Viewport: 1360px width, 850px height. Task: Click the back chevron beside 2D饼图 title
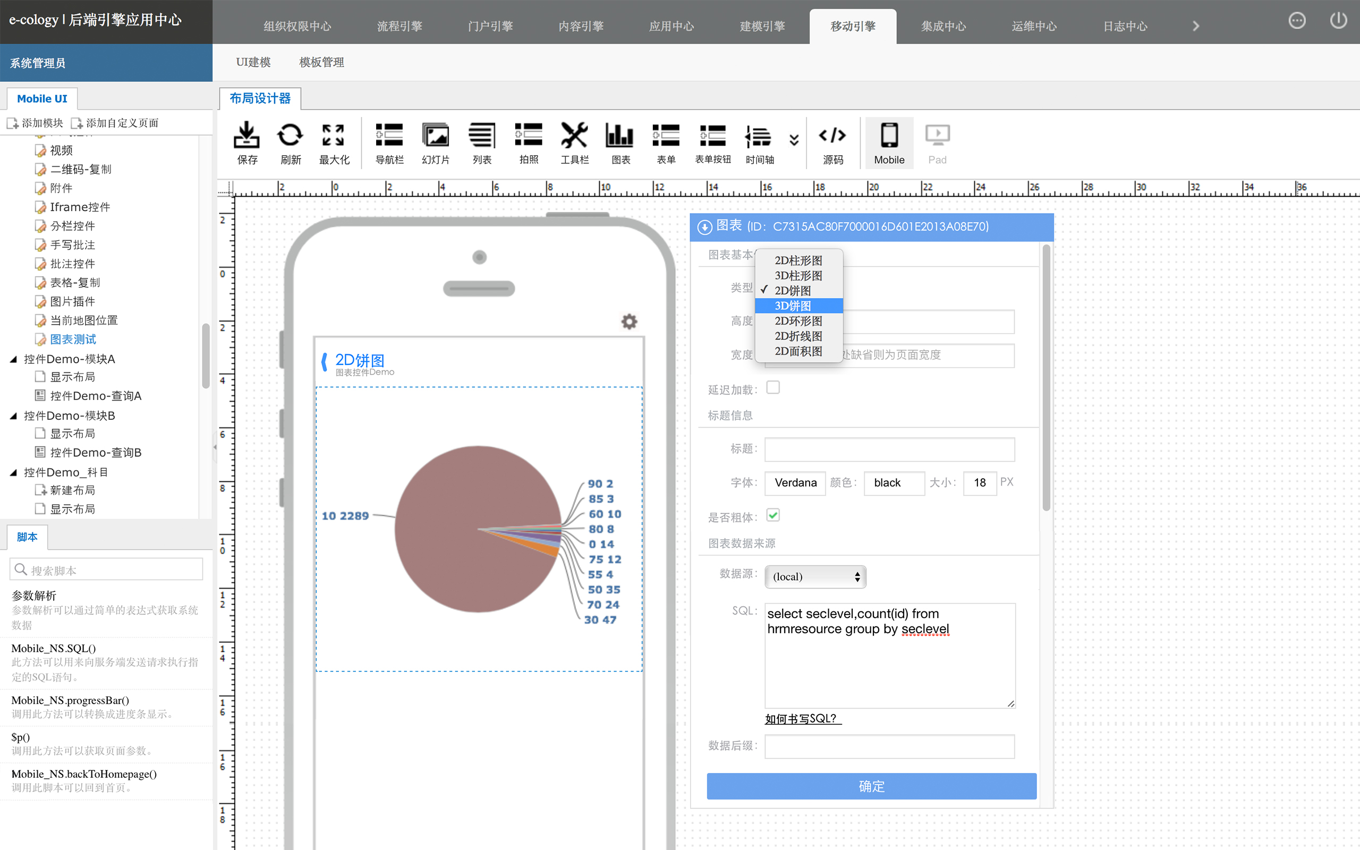click(x=324, y=361)
